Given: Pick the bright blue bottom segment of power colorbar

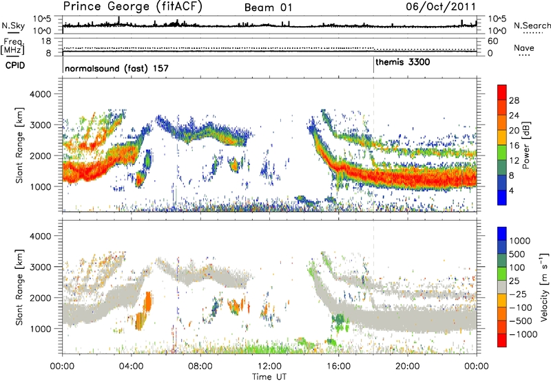Looking at the screenshot, I should coord(502,197).
